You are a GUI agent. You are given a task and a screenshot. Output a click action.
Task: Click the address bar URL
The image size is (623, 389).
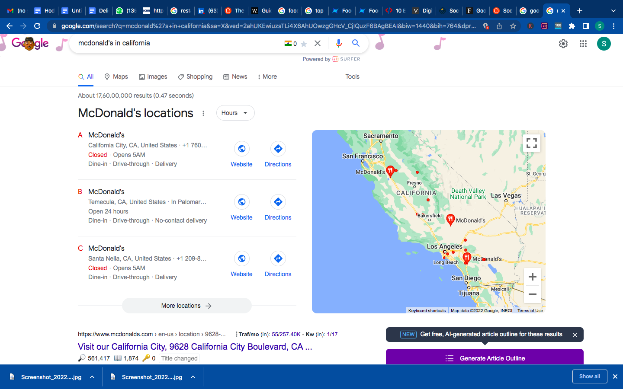pos(268,26)
